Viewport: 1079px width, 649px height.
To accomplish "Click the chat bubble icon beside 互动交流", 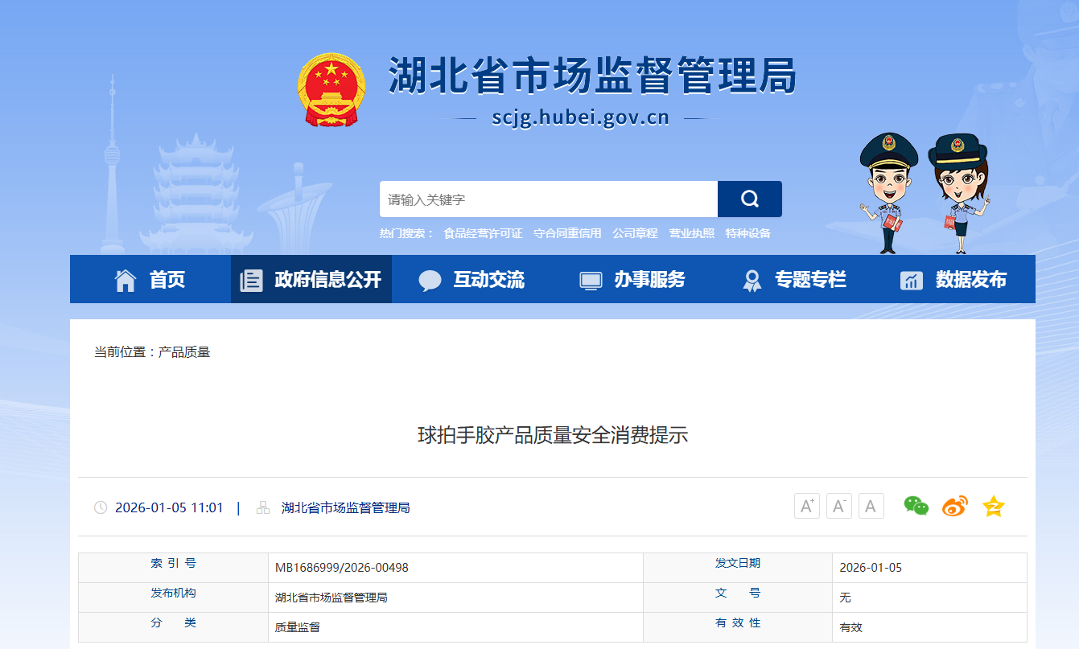I will click(430, 280).
